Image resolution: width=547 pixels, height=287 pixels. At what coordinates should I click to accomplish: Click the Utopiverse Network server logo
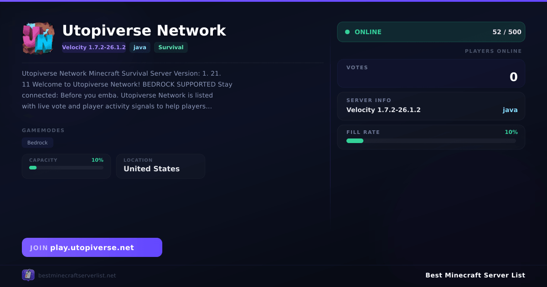pos(38,38)
